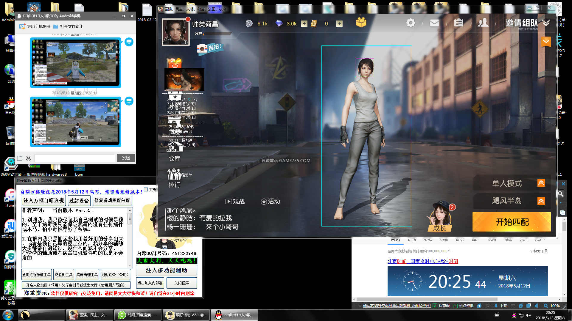
Task: Click the orange gift box icon
Action: (x=361, y=22)
